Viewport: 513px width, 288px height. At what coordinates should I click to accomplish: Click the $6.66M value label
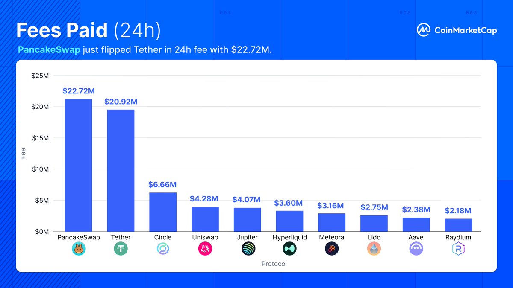pyautogui.click(x=162, y=185)
